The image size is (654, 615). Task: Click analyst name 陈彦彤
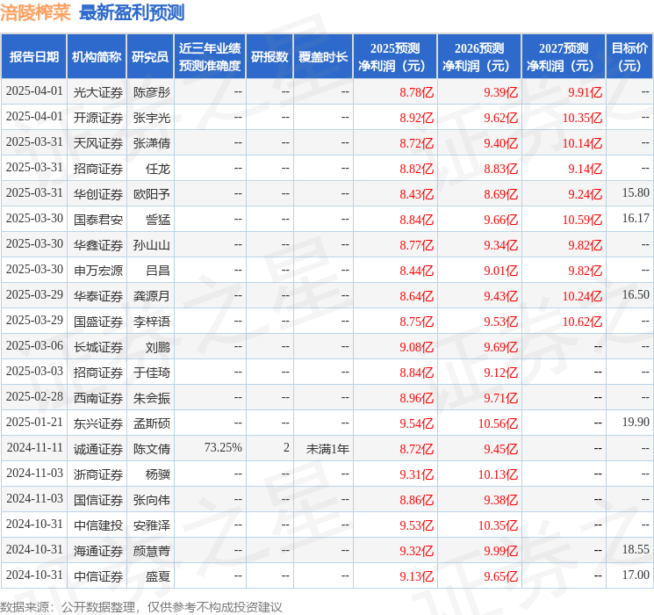coord(151,92)
